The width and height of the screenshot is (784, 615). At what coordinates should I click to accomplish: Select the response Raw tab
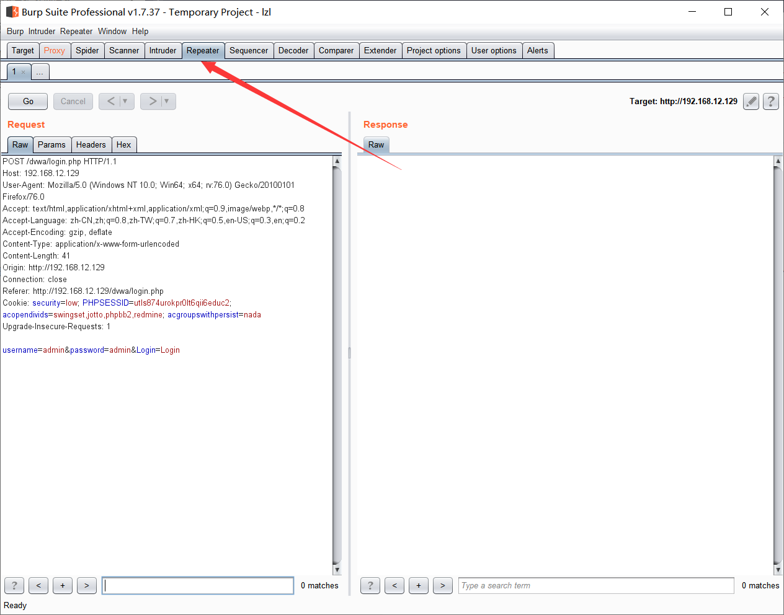[x=376, y=144]
